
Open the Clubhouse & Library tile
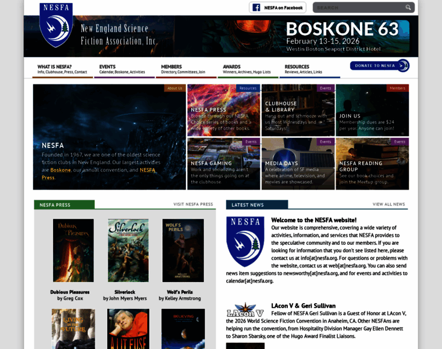pos(298,110)
